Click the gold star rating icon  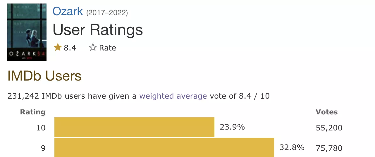coord(58,47)
